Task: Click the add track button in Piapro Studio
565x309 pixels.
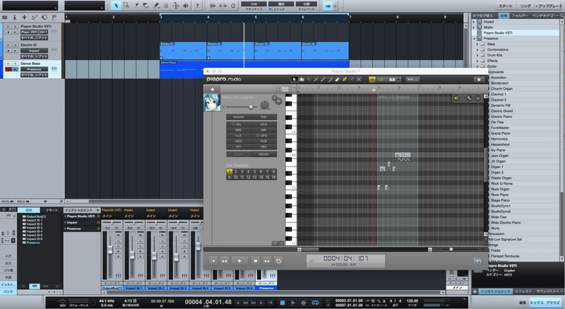Action: click(x=213, y=89)
